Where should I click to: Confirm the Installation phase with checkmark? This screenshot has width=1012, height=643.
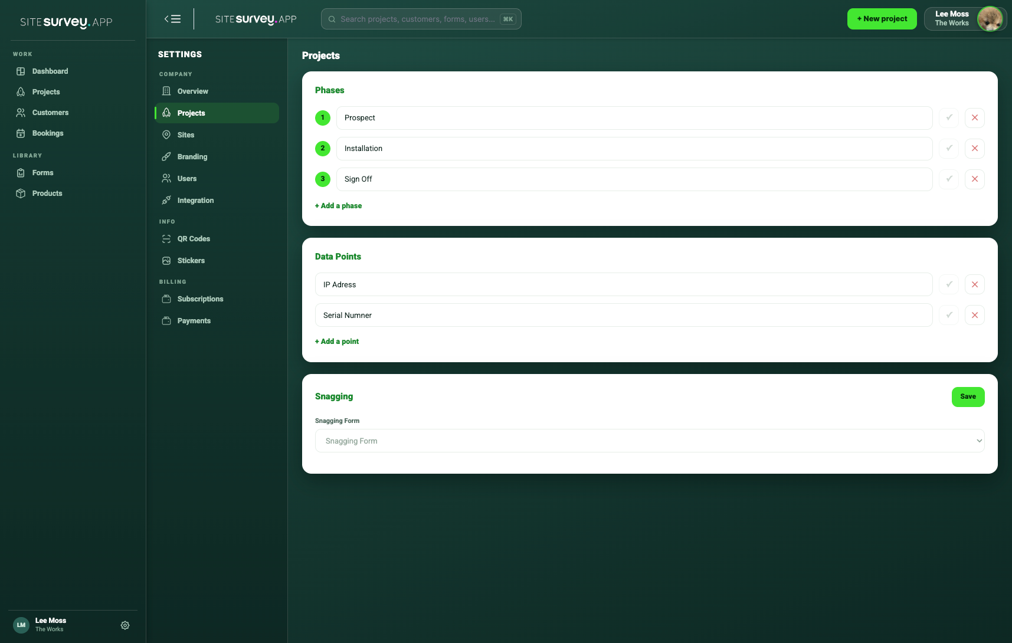tap(949, 149)
